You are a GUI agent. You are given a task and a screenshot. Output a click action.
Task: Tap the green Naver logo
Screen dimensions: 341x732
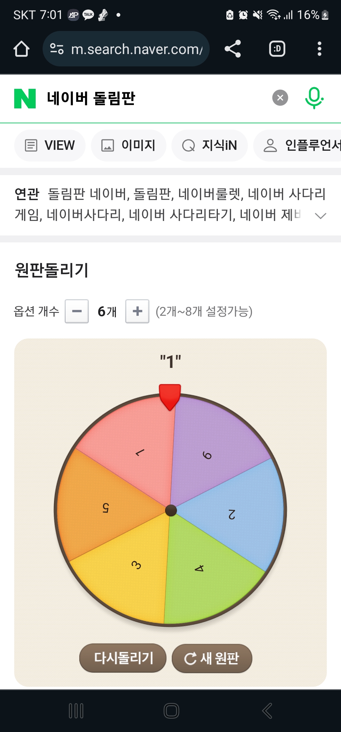[x=25, y=99]
